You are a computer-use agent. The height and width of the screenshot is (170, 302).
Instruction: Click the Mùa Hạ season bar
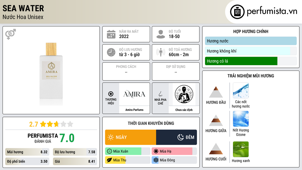[174, 151]
